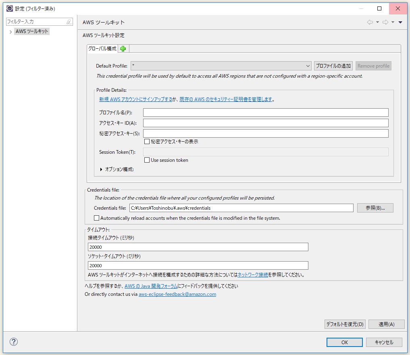
Task: Browse credentials file with 参照(B)... button
Action: (375, 208)
